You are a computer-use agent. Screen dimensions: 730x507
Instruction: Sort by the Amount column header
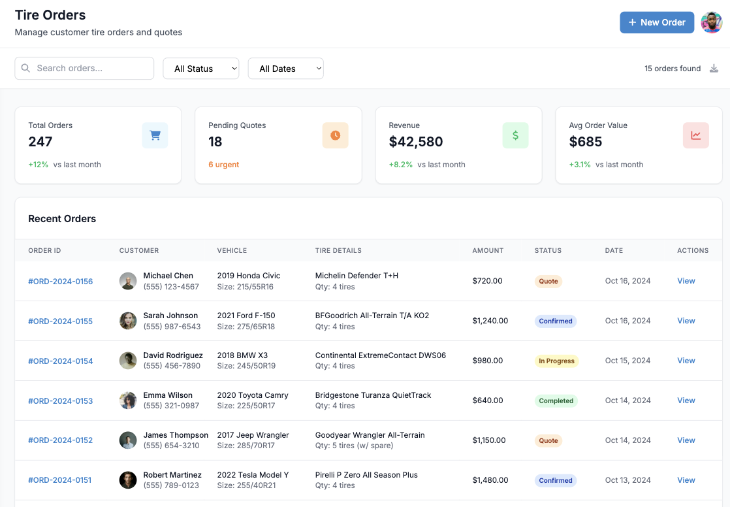pos(488,250)
